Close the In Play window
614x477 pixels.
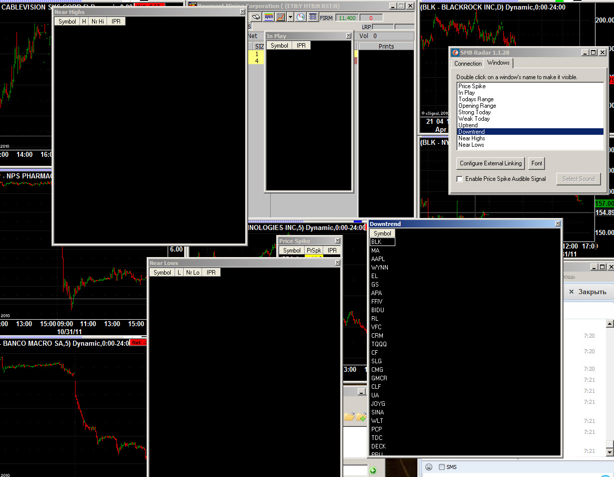(349, 36)
